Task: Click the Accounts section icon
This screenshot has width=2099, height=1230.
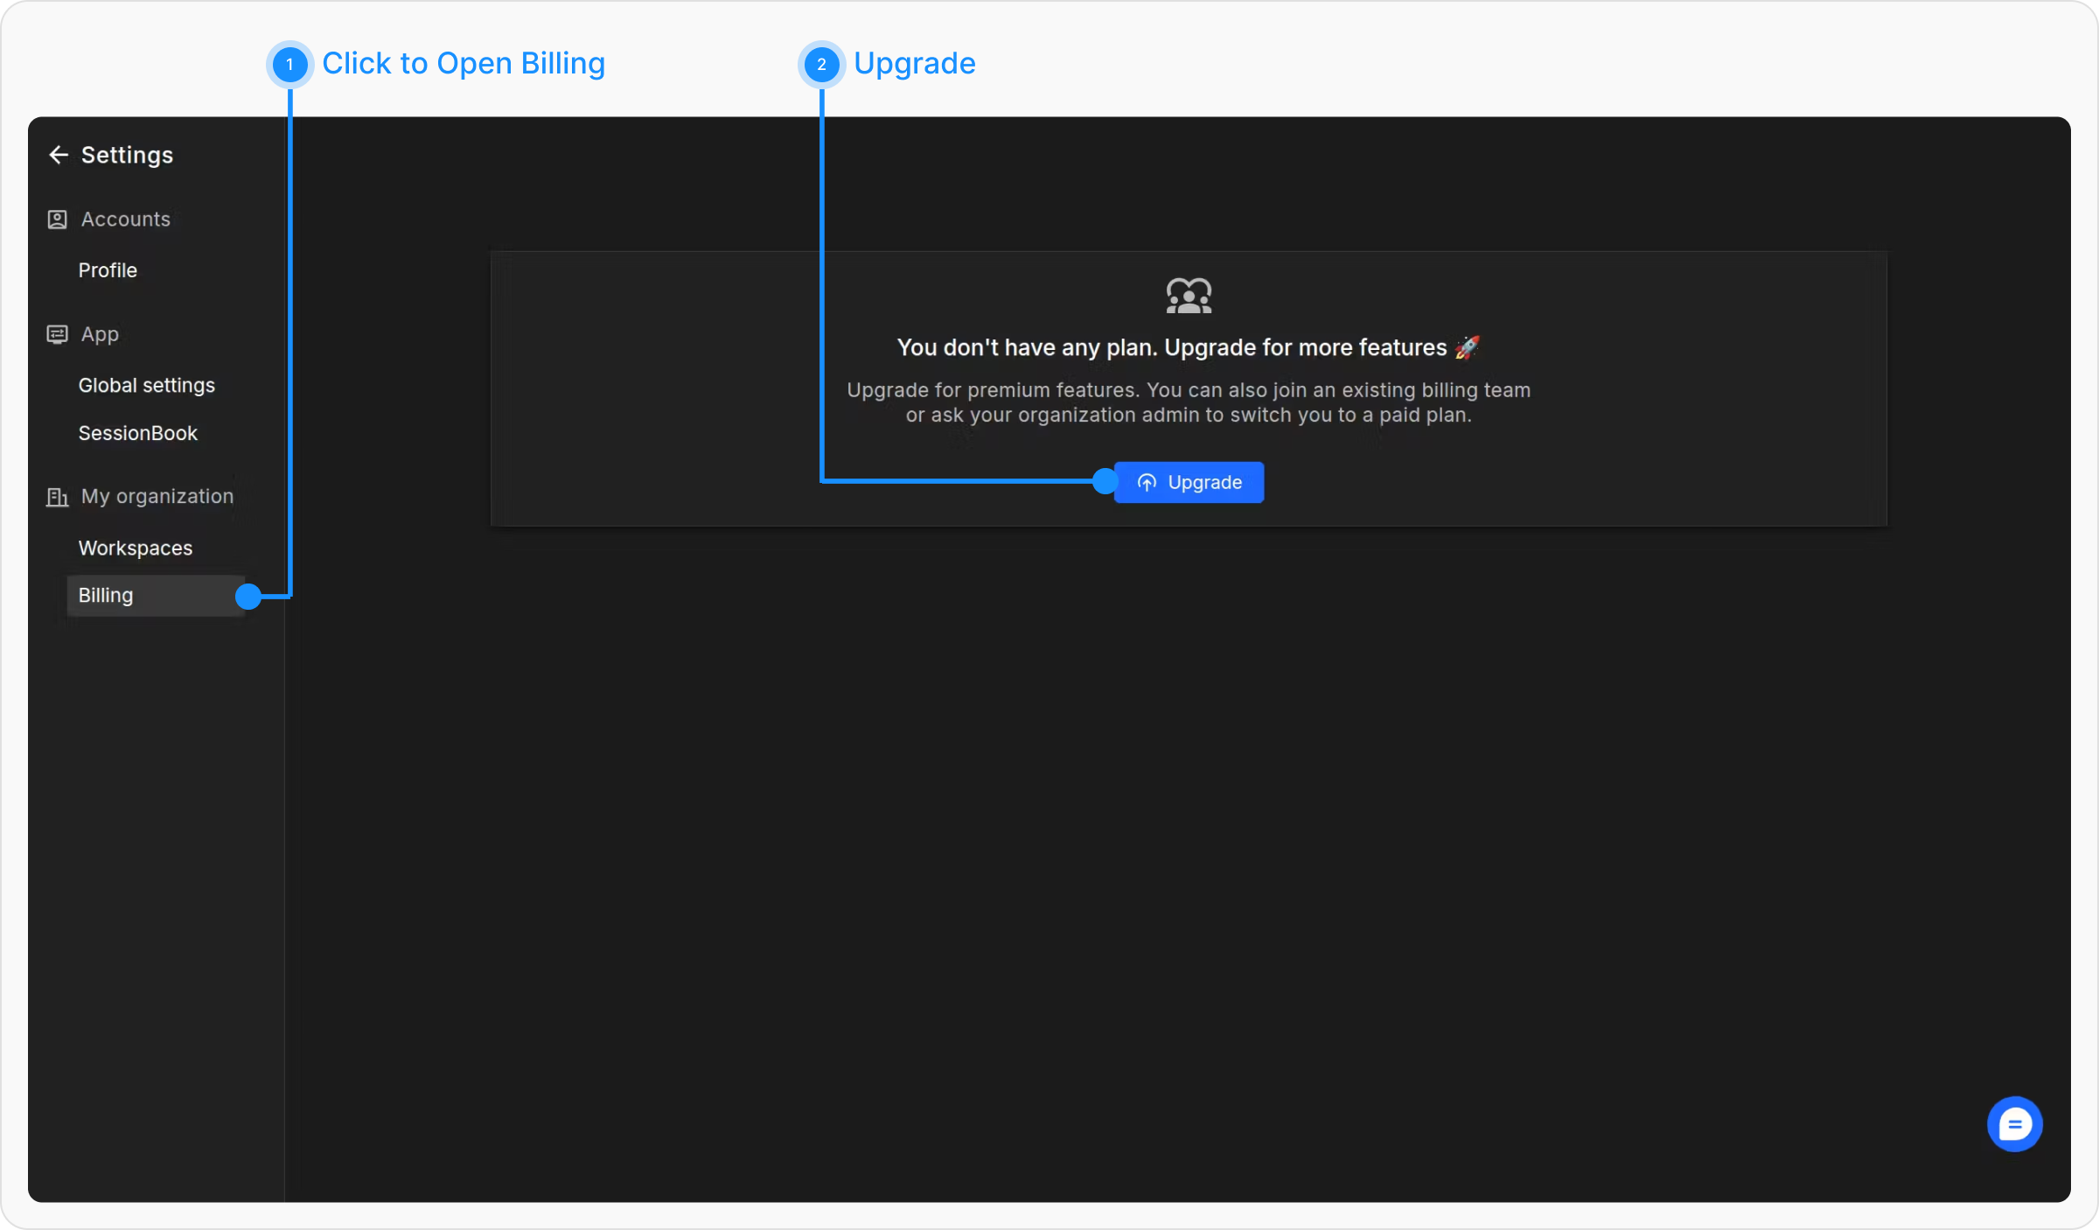Action: [x=57, y=220]
